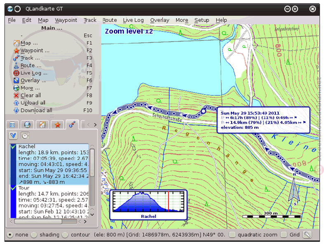Switch to the tracks tab with dots
The height and width of the screenshot is (247, 324).
(x=72, y=124)
